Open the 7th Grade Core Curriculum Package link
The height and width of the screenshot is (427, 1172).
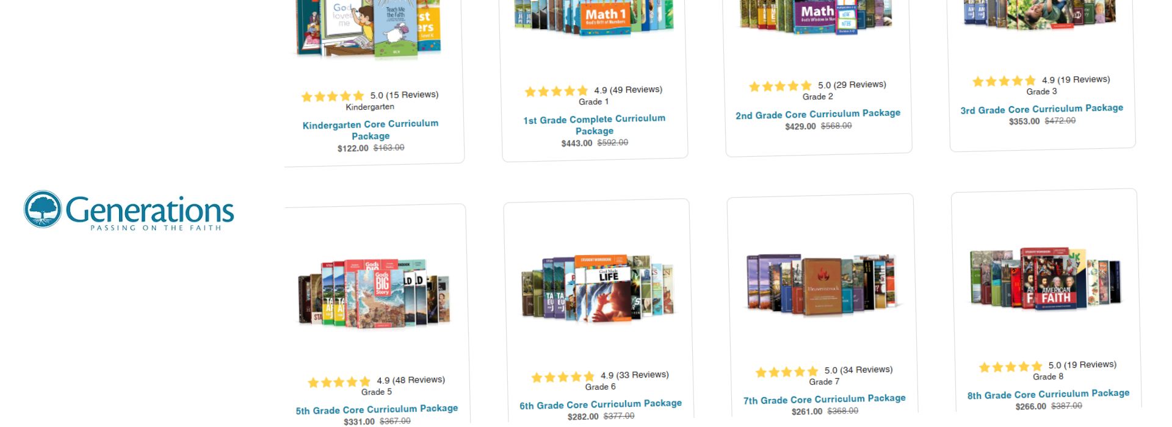825,400
